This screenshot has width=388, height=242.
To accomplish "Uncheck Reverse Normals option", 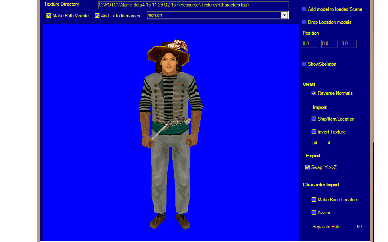I will pos(314,93).
